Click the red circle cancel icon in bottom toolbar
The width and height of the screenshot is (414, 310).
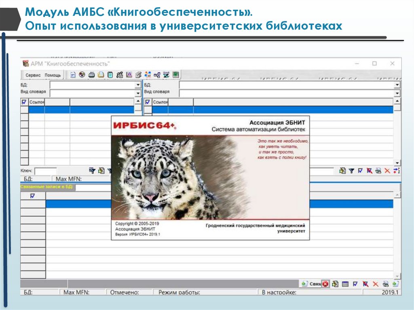click(x=325, y=284)
